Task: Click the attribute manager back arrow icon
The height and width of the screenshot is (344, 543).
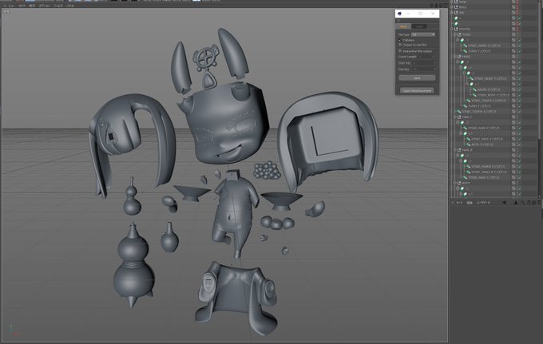Action: click(504, 203)
